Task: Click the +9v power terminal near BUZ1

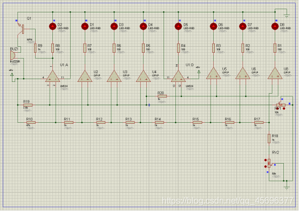Action: tap(12, 75)
